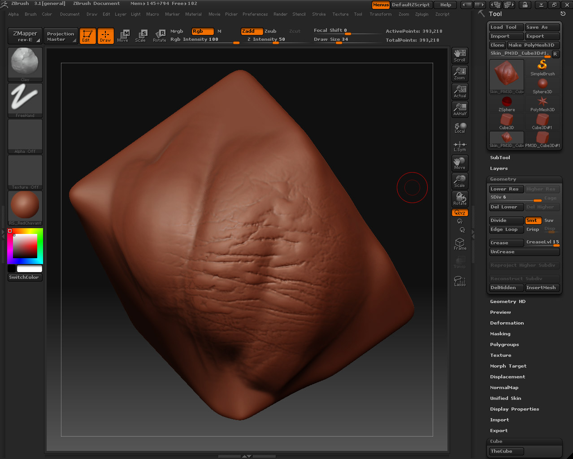Activate the Lasso selection icon
Image resolution: width=573 pixels, height=459 pixels.
click(460, 281)
